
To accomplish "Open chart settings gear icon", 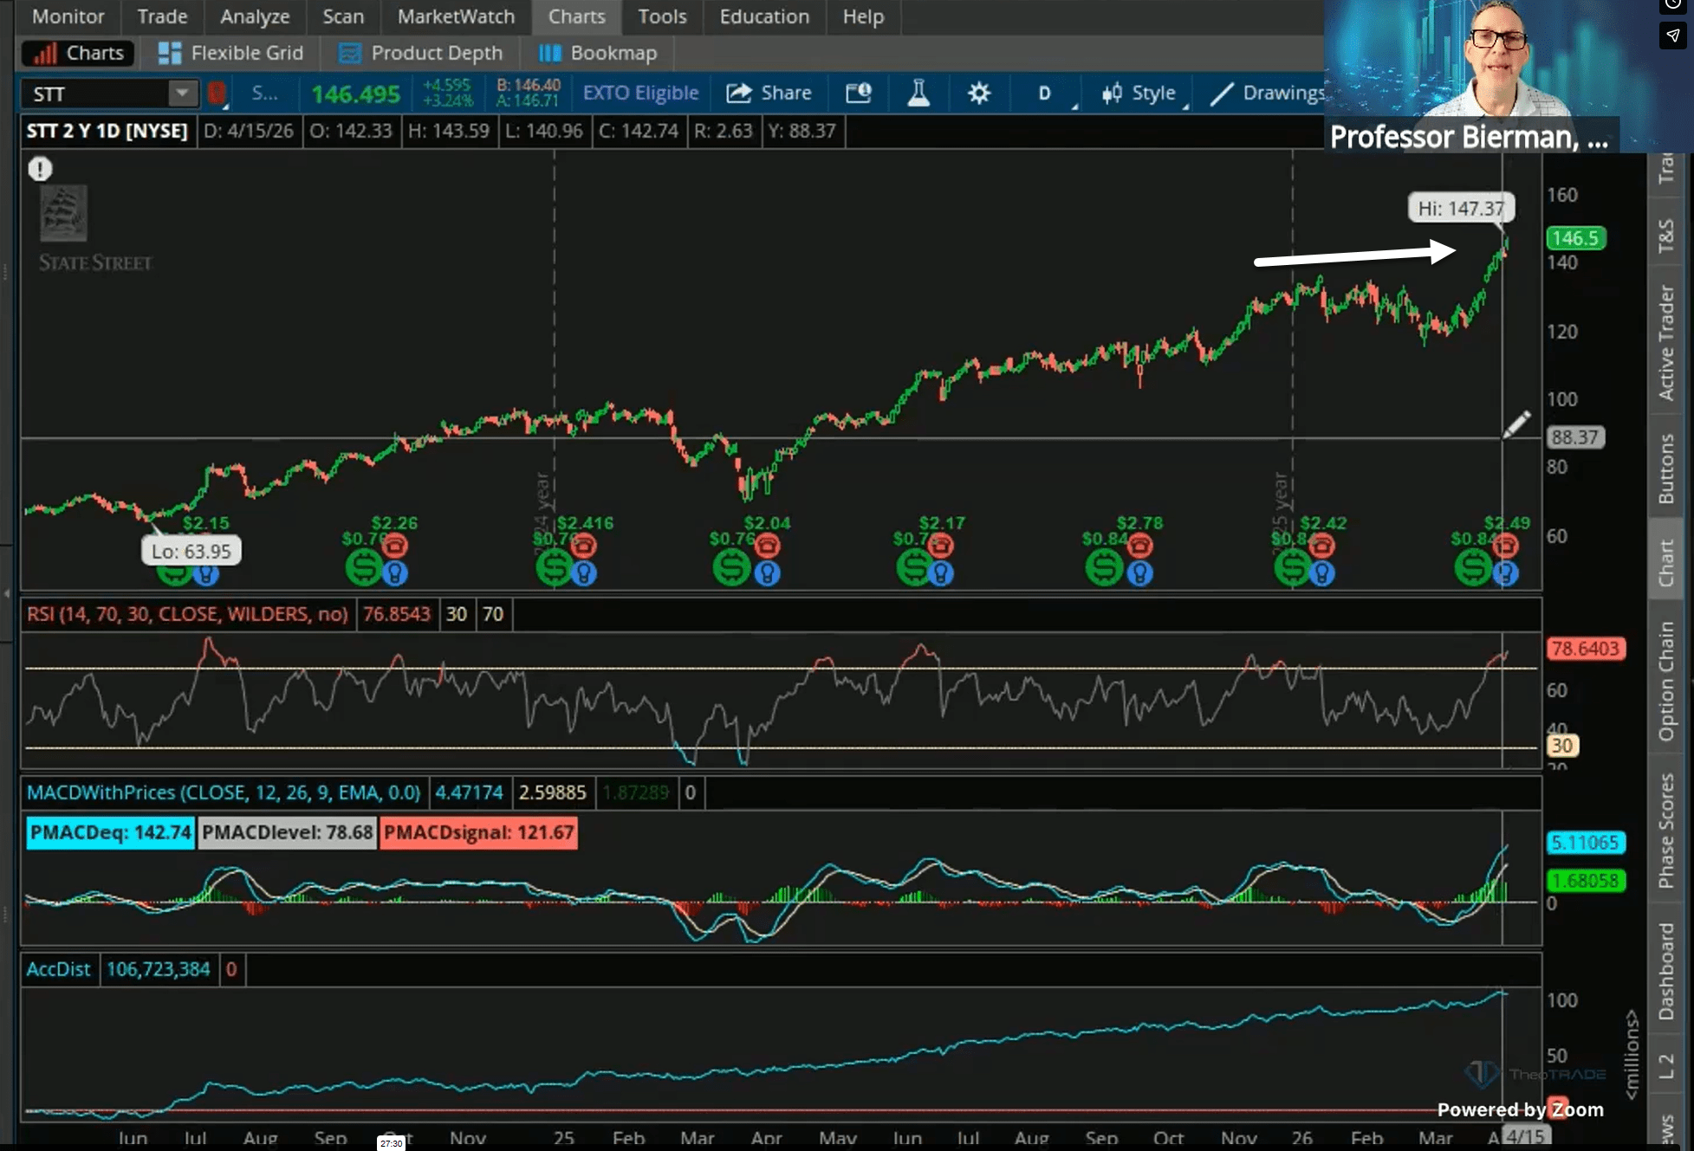I will pyautogui.click(x=979, y=93).
